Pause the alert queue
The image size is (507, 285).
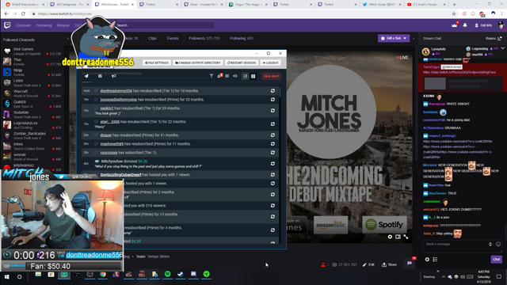pyautogui.click(x=227, y=76)
